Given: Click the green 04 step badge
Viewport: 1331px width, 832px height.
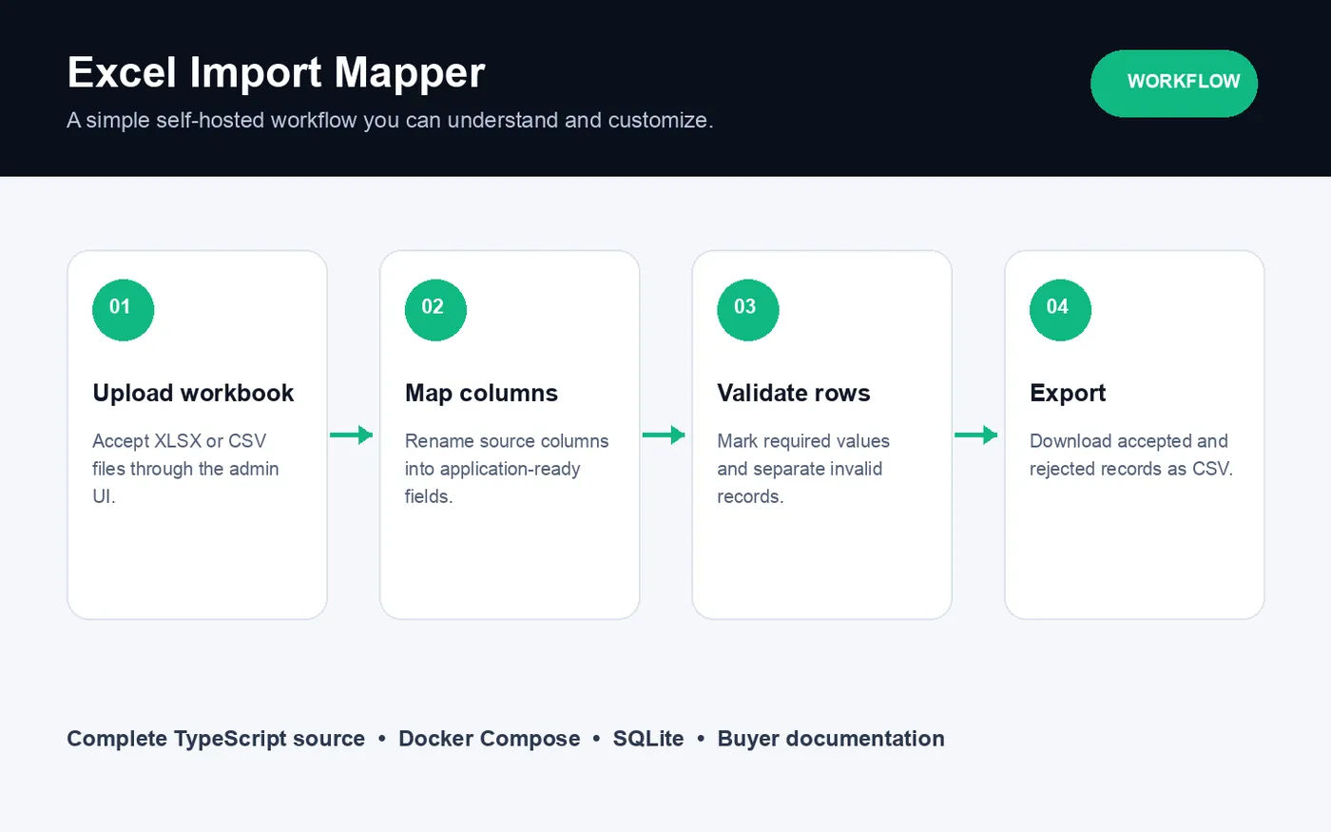Looking at the screenshot, I should tap(1060, 310).
